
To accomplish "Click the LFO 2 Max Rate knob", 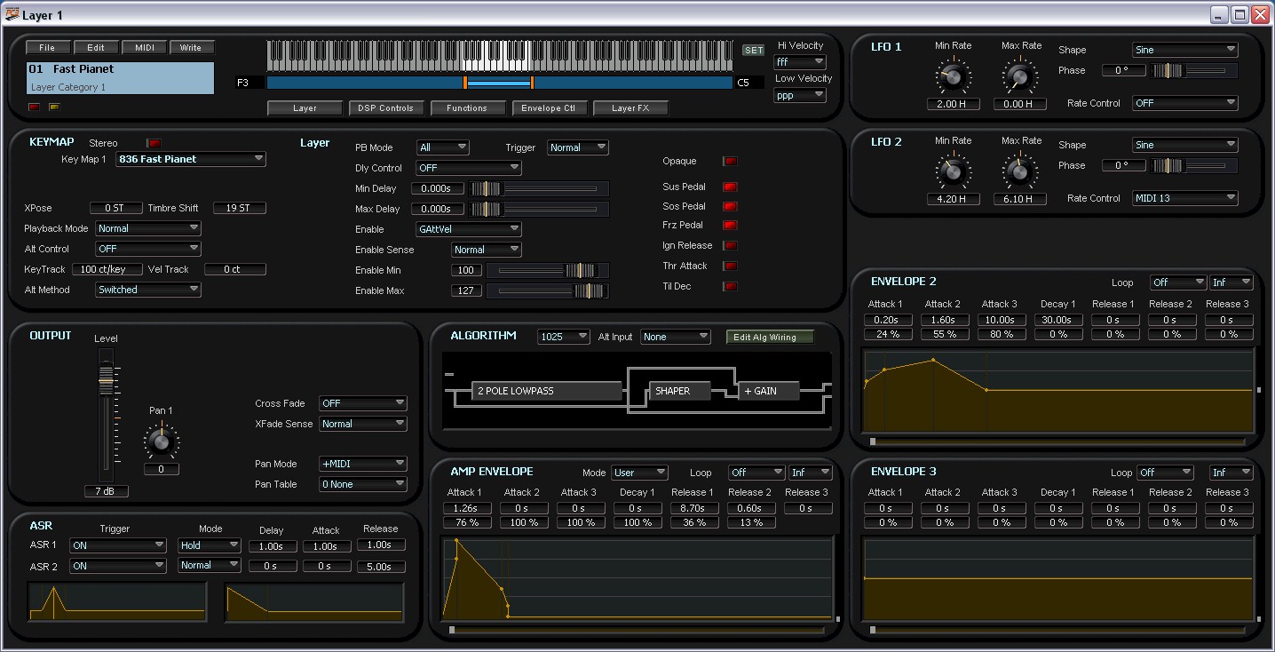I will (x=1018, y=172).
